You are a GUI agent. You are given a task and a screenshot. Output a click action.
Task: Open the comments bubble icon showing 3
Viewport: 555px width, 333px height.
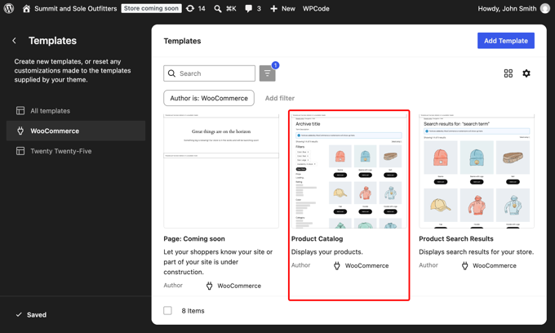[248, 8]
